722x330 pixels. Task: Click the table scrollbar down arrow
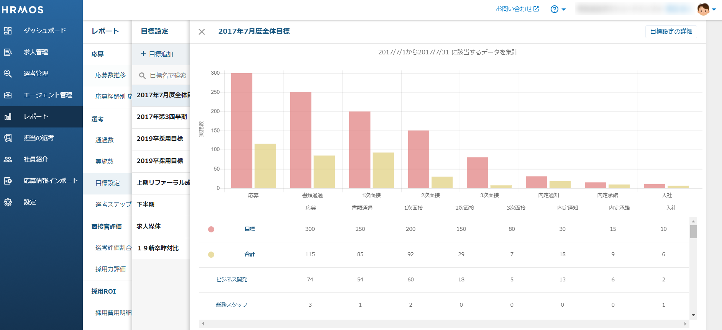click(693, 315)
